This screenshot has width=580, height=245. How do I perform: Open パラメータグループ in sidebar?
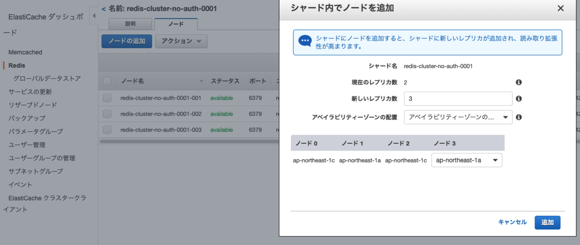click(x=35, y=131)
